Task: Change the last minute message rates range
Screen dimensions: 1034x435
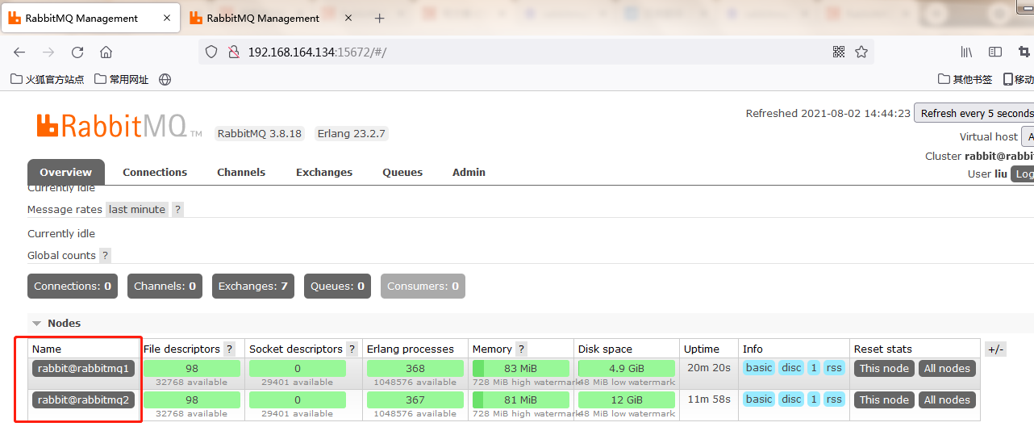Action: (137, 209)
